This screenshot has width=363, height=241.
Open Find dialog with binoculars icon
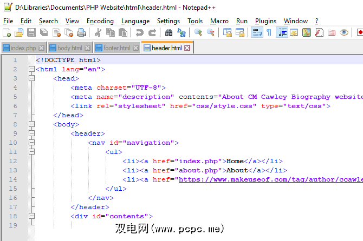(168, 32)
